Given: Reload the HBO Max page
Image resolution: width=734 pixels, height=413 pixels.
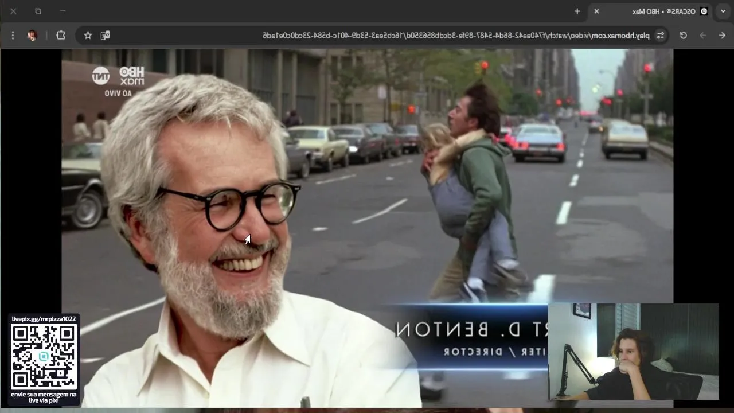Looking at the screenshot, I should (684, 36).
